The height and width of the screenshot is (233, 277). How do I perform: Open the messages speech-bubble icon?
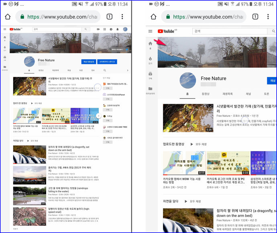point(111,29)
